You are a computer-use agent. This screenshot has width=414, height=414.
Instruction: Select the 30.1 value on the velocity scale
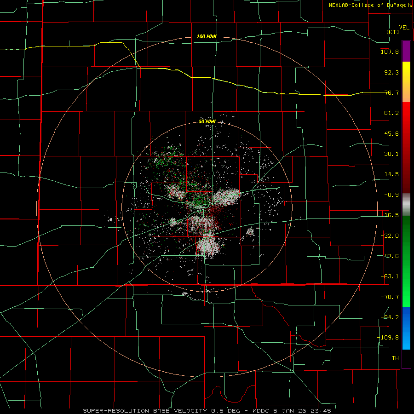tap(391, 154)
